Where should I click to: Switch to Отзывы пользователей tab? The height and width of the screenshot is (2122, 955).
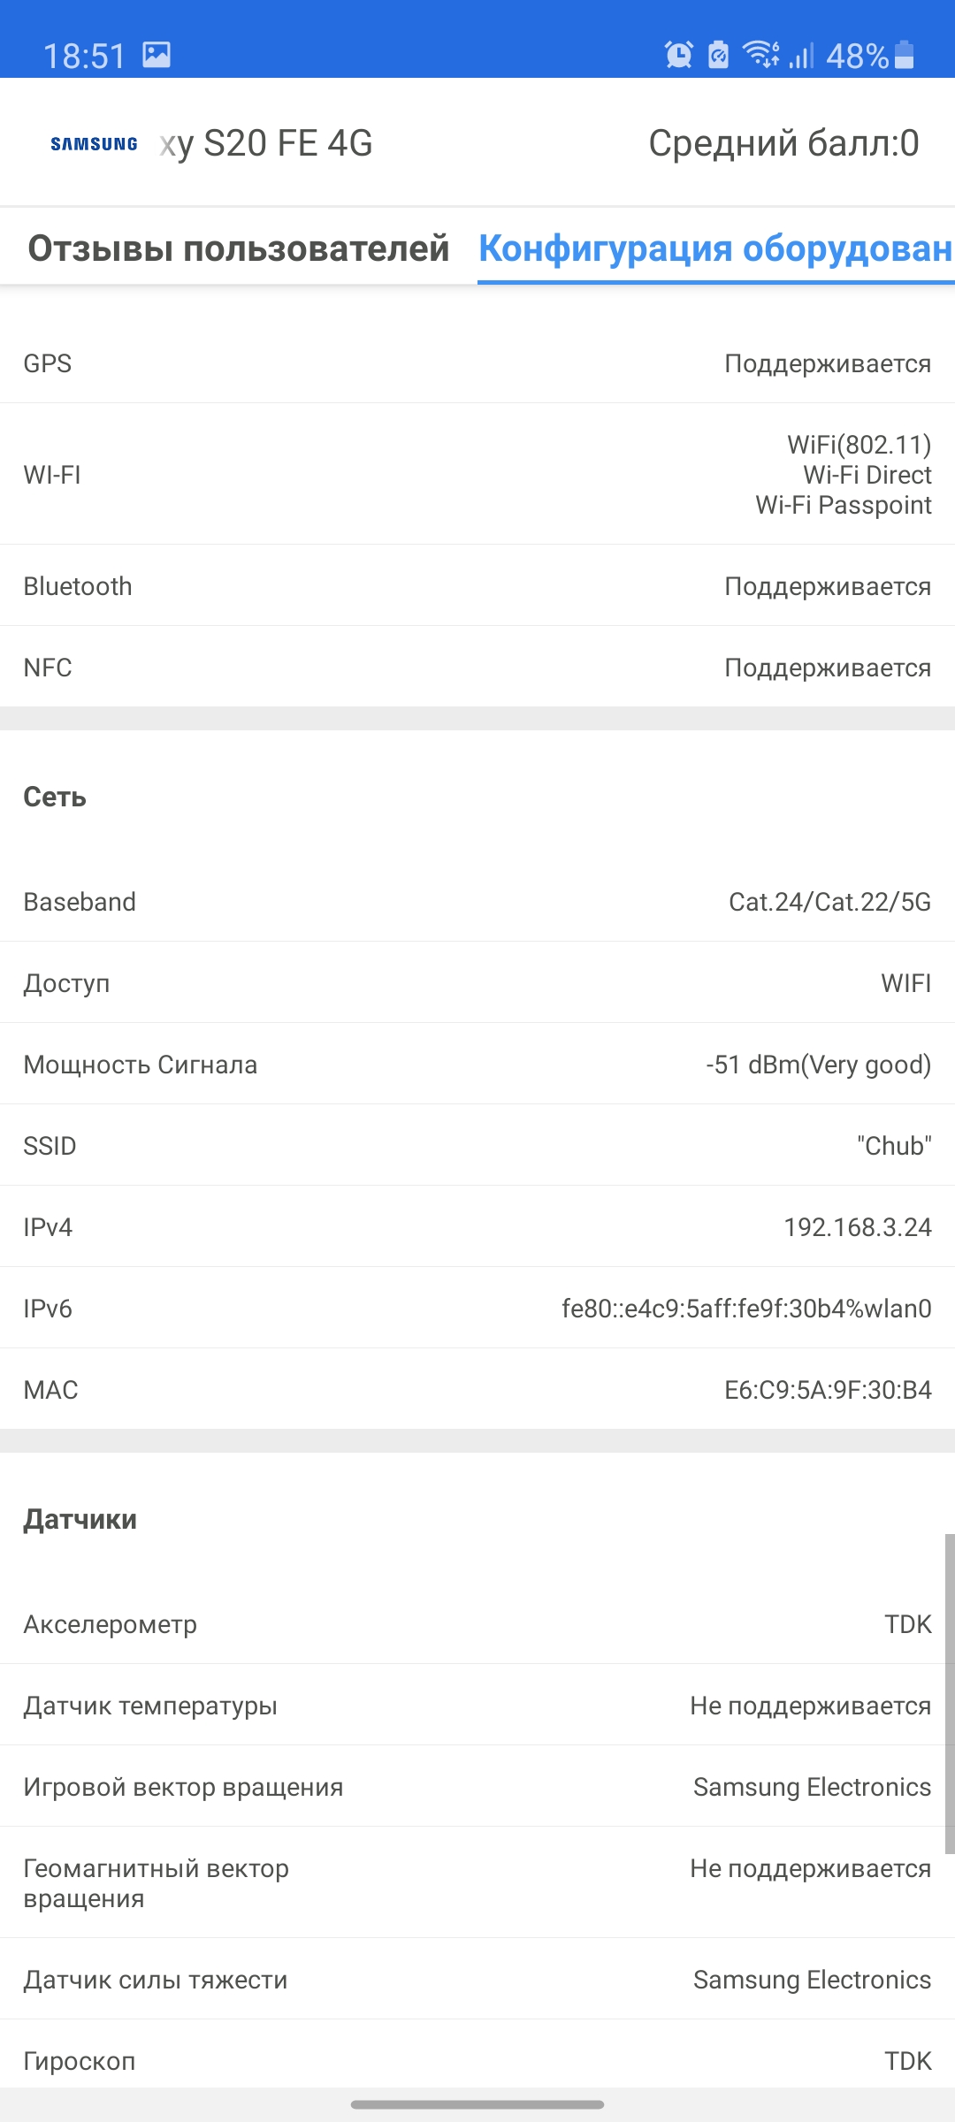pyautogui.click(x=239, y=248)
